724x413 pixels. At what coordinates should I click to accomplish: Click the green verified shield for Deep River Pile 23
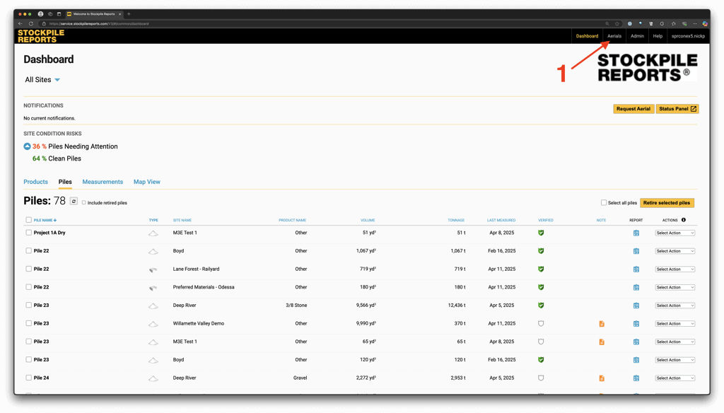tap(541, 306)
